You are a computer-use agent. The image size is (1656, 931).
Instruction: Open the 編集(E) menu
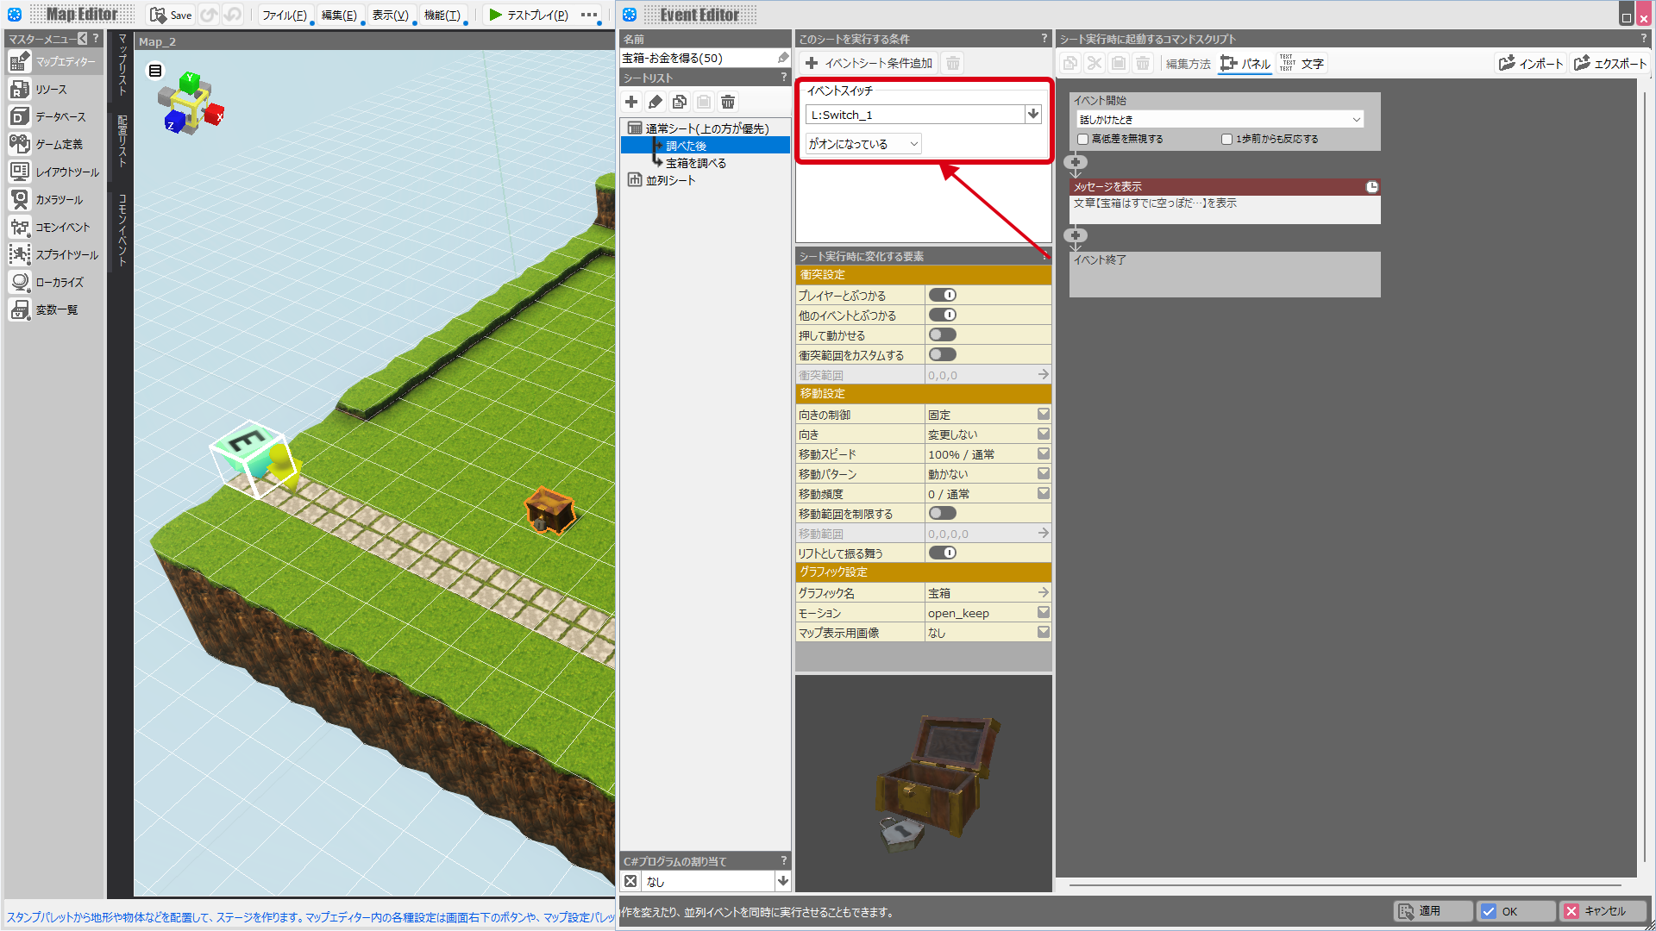tap(339, 16)
